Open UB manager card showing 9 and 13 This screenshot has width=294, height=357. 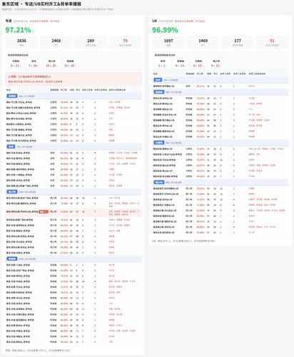(x=181, y=64)
